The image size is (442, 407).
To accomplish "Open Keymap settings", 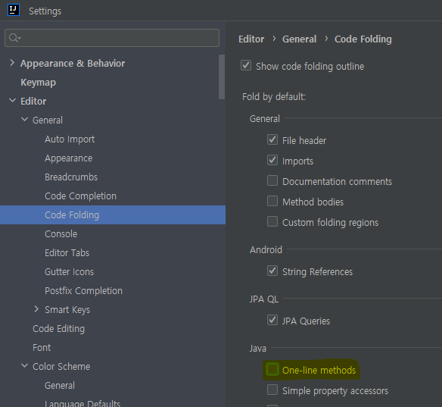I will pyautogui.click(x=38, y=83).
